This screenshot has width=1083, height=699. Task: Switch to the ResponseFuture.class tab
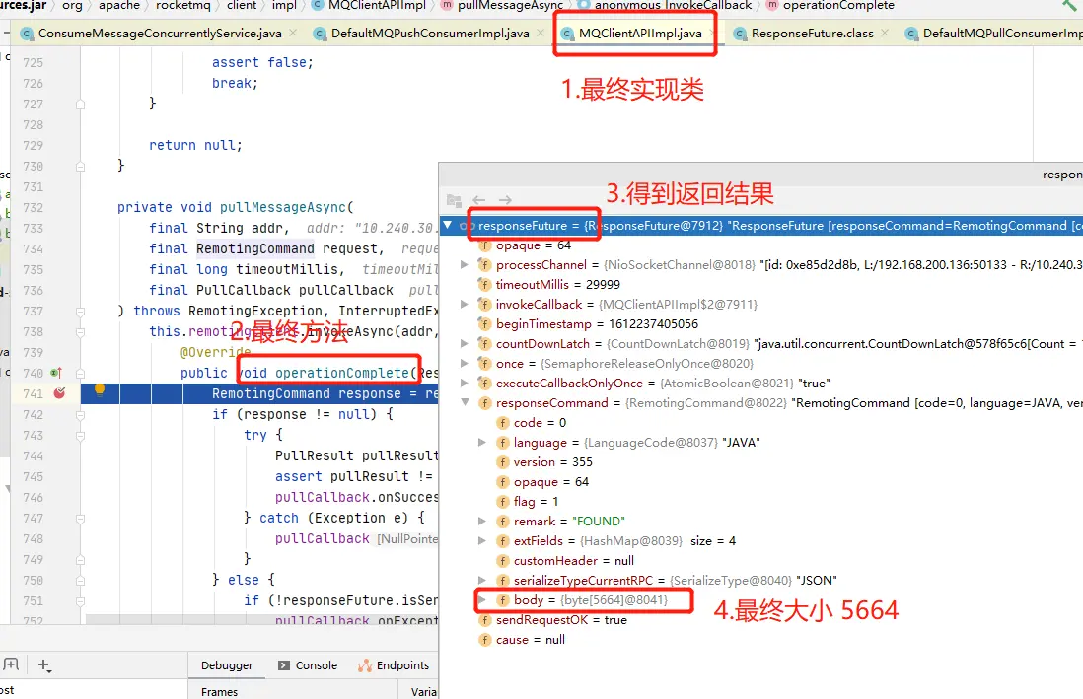[x=812, y=34]
